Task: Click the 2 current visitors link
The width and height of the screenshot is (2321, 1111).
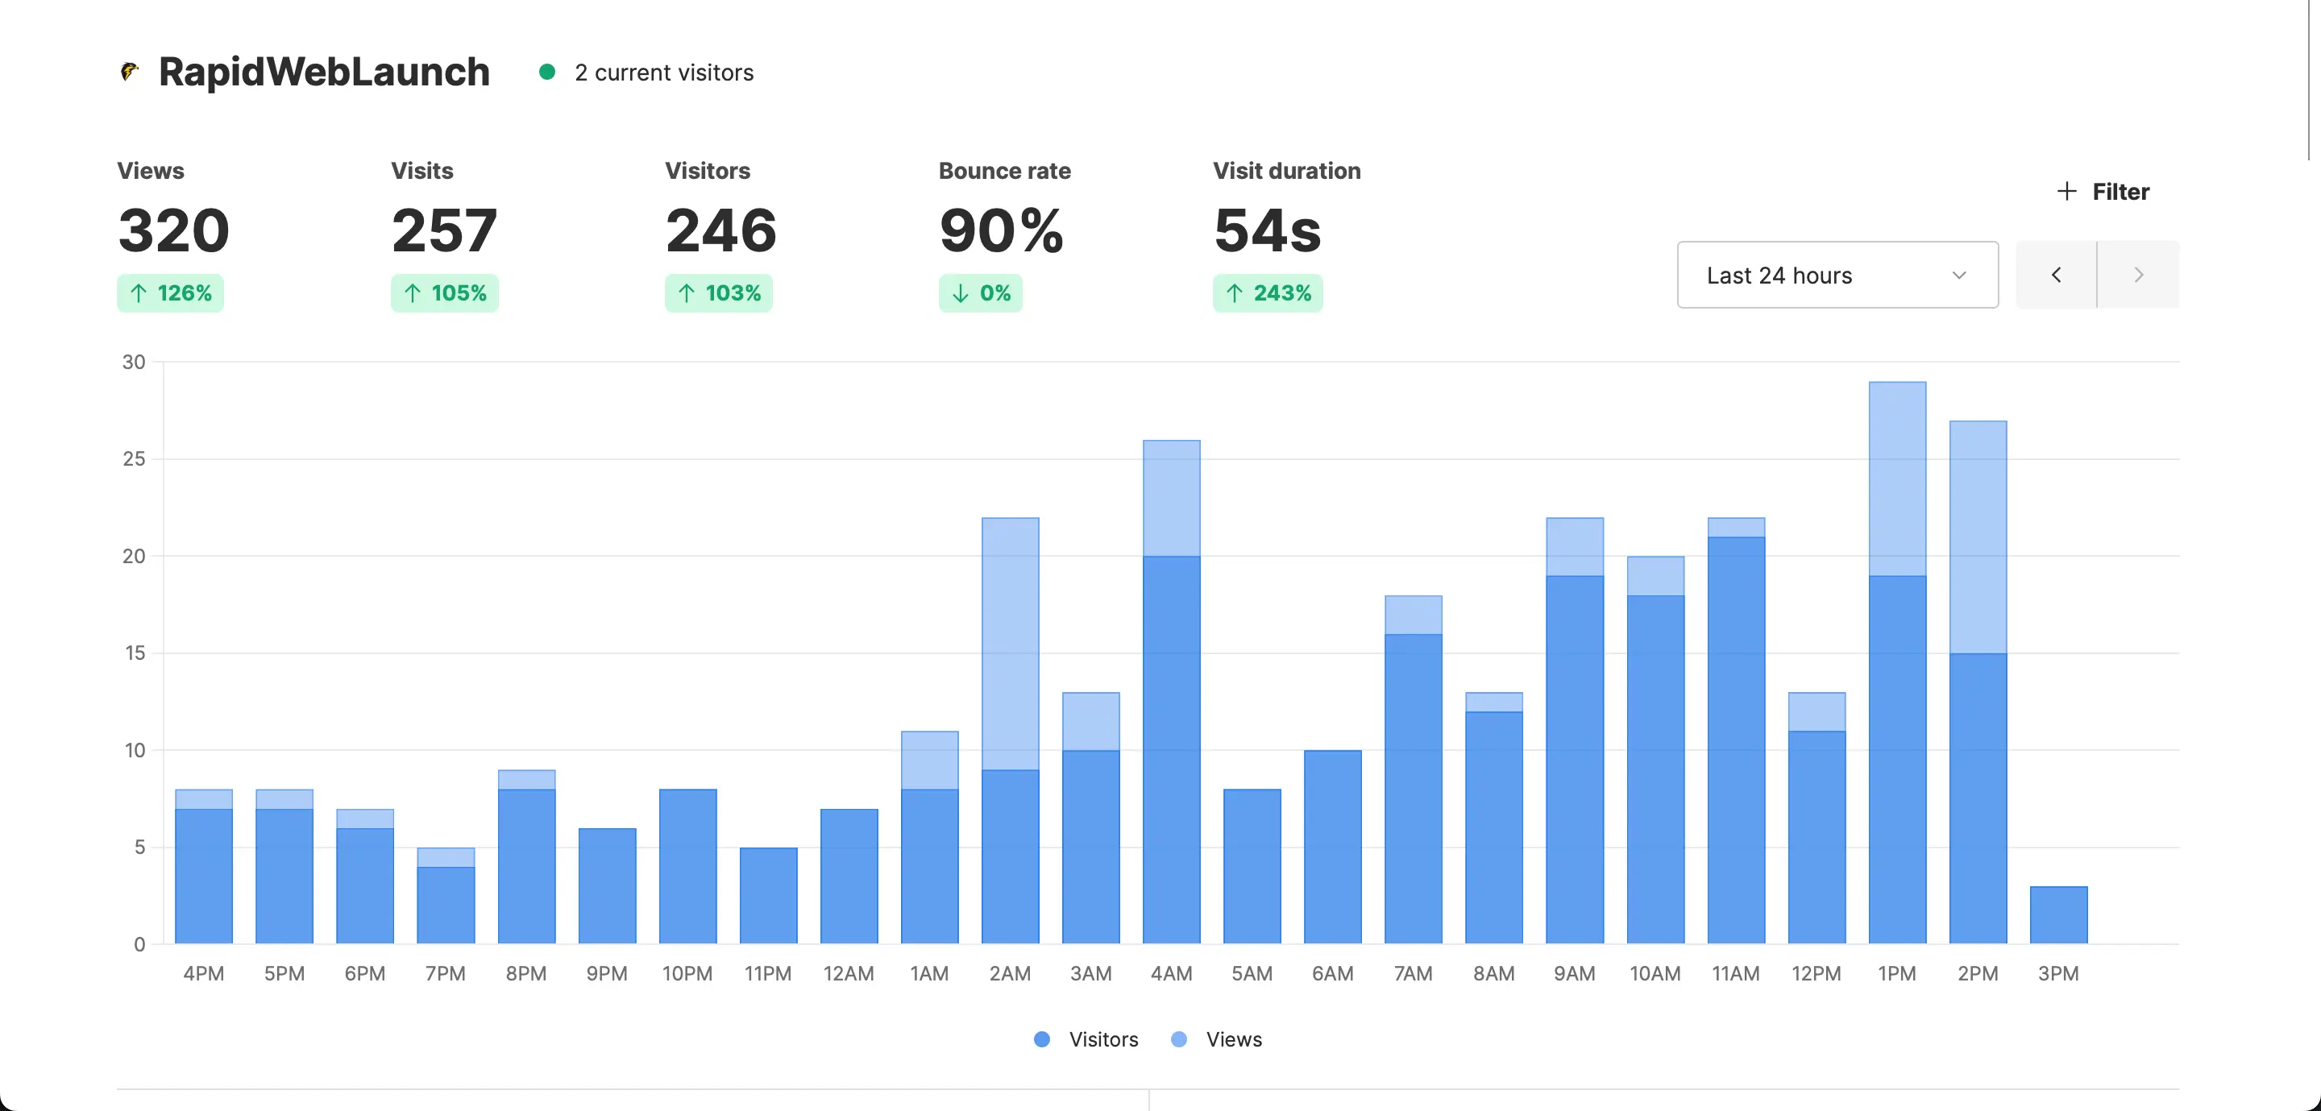Action: [x=664, y=72]
